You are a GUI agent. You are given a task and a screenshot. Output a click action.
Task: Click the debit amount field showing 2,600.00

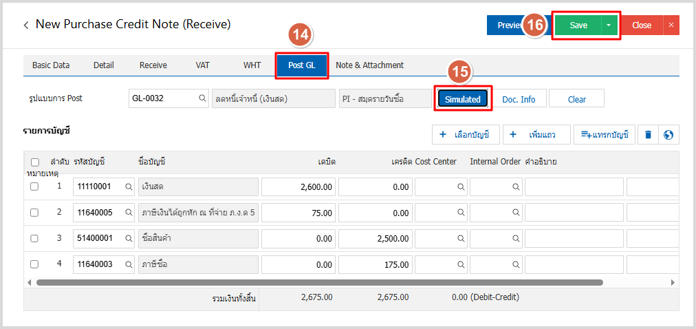point(298,187)
